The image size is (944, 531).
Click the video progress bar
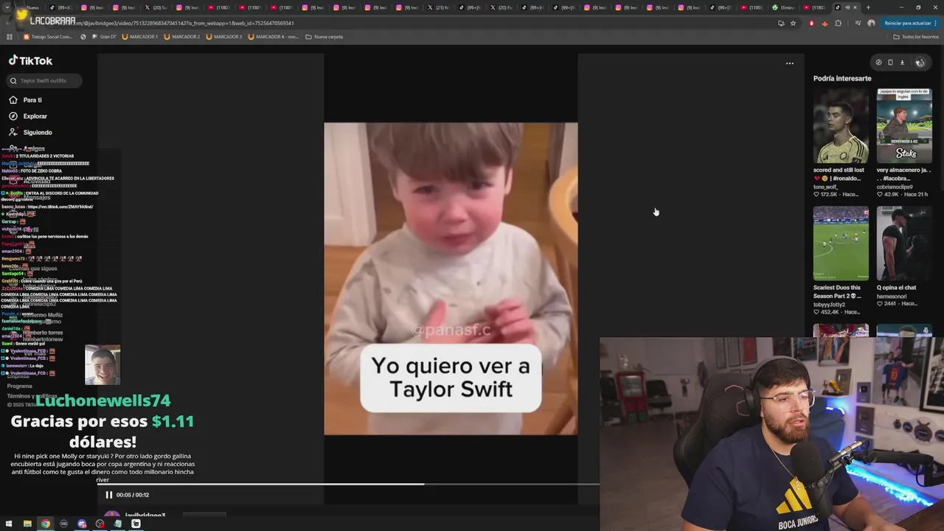pyautogui.click(x=348, y=484)
